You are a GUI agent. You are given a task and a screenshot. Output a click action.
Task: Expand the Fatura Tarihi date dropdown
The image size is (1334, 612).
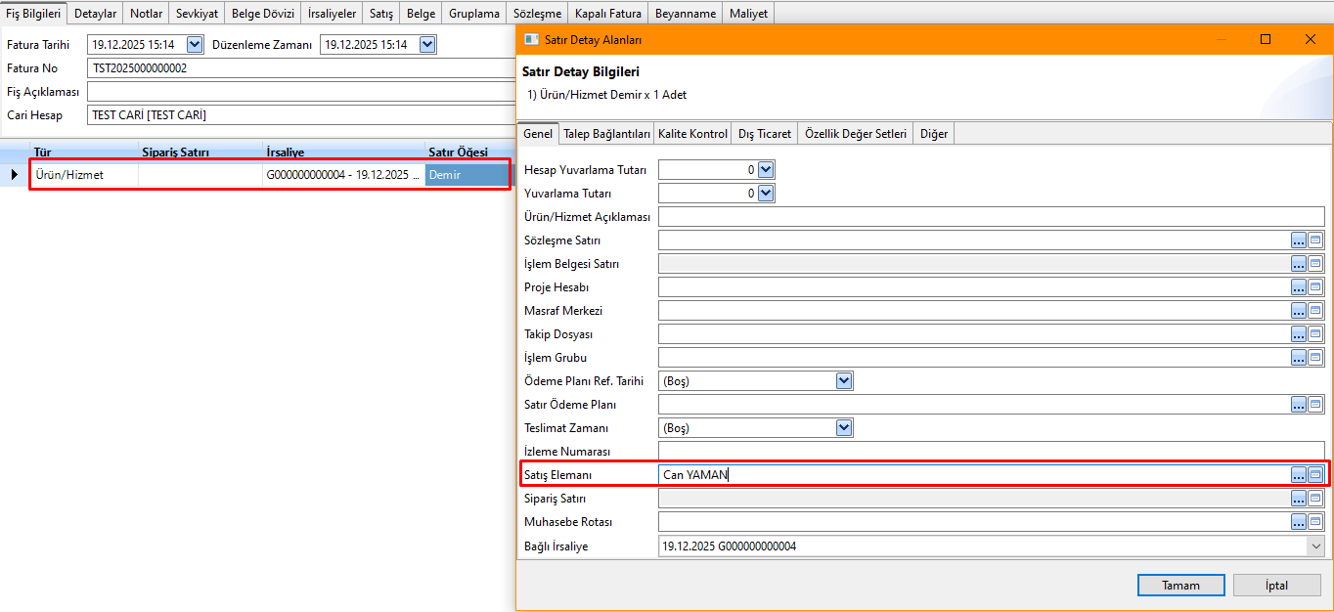pyautogui.click(x=194, y=45)
